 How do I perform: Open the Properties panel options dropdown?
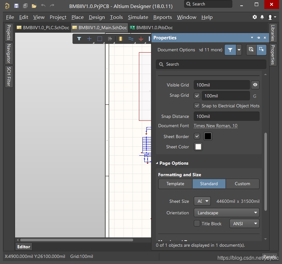[x=252, y=38]
